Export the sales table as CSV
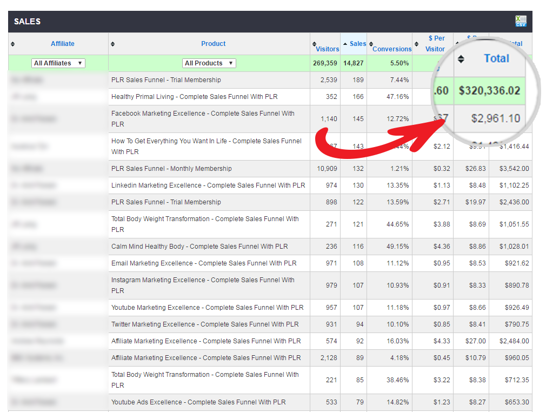546x412 pixels. (521, 21)
